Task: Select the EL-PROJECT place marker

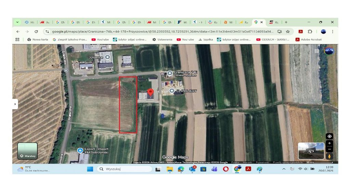Action: pyautogui.click(x=172, y=91)
